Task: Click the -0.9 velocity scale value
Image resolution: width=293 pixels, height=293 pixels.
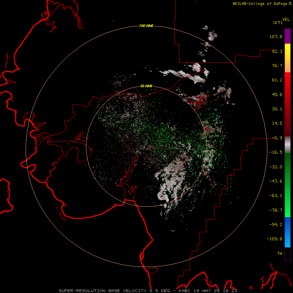Action: pos(277,138)
